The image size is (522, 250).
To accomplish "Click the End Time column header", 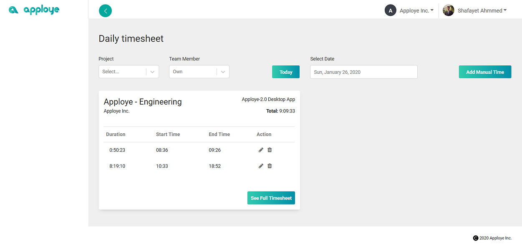I will click(x=219, y=134).
